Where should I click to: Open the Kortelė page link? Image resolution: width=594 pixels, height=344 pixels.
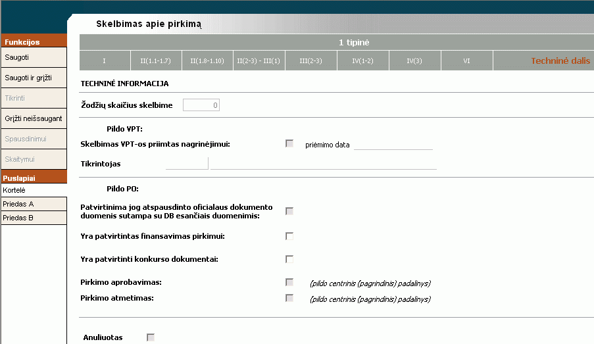(34, 190)
